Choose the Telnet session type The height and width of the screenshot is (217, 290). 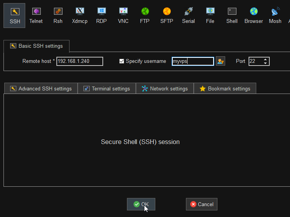(x=36, y=16)
